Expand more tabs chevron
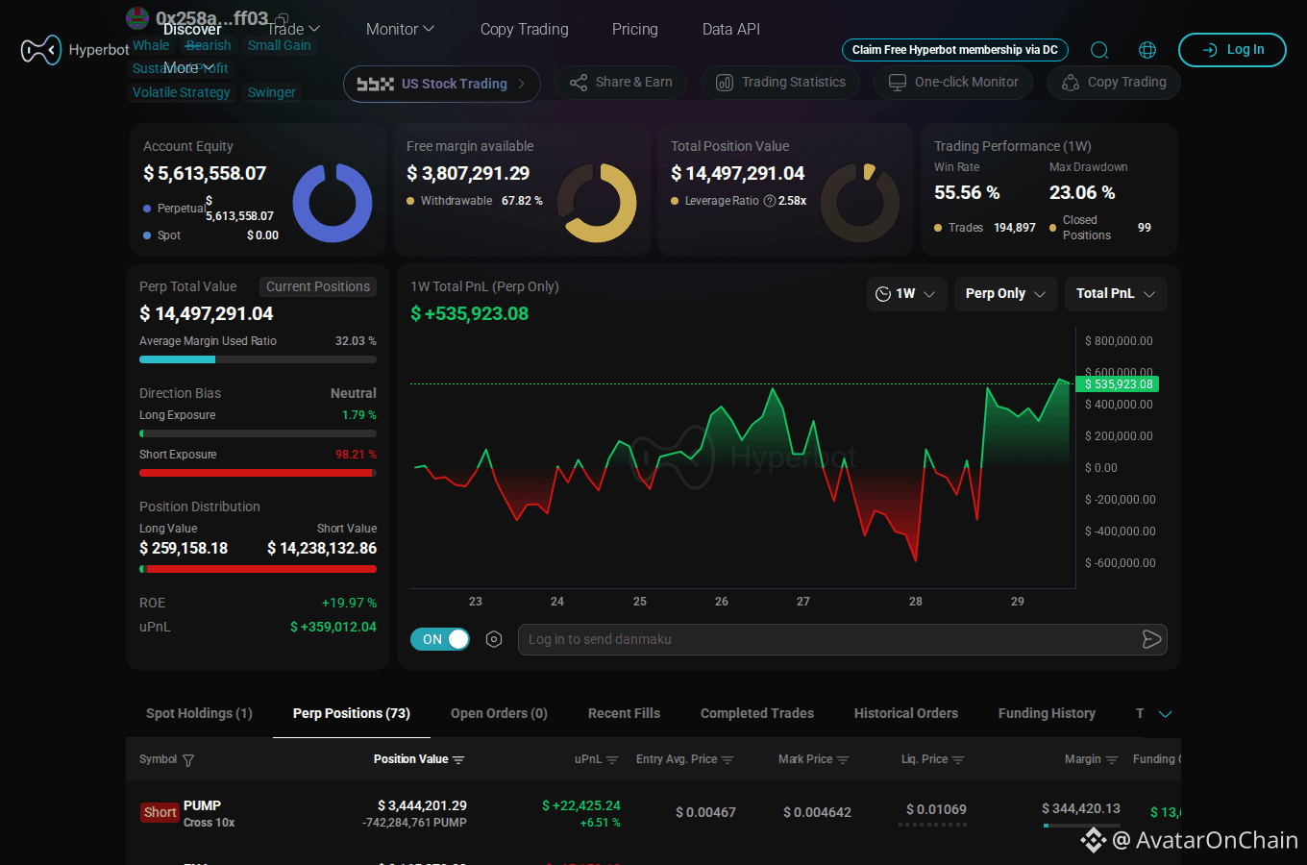Screen dimensions: 1307x865 click(1166, 714)
